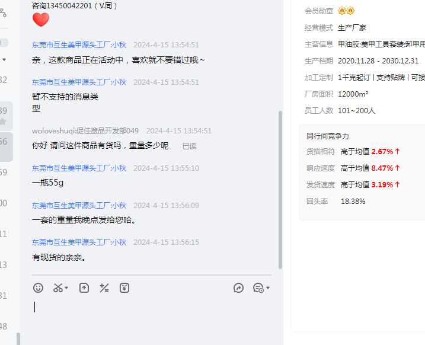The image size is (425, 345).
Task: Click the message '亲，这款商品正在活动中'
Action: (118, 60)
